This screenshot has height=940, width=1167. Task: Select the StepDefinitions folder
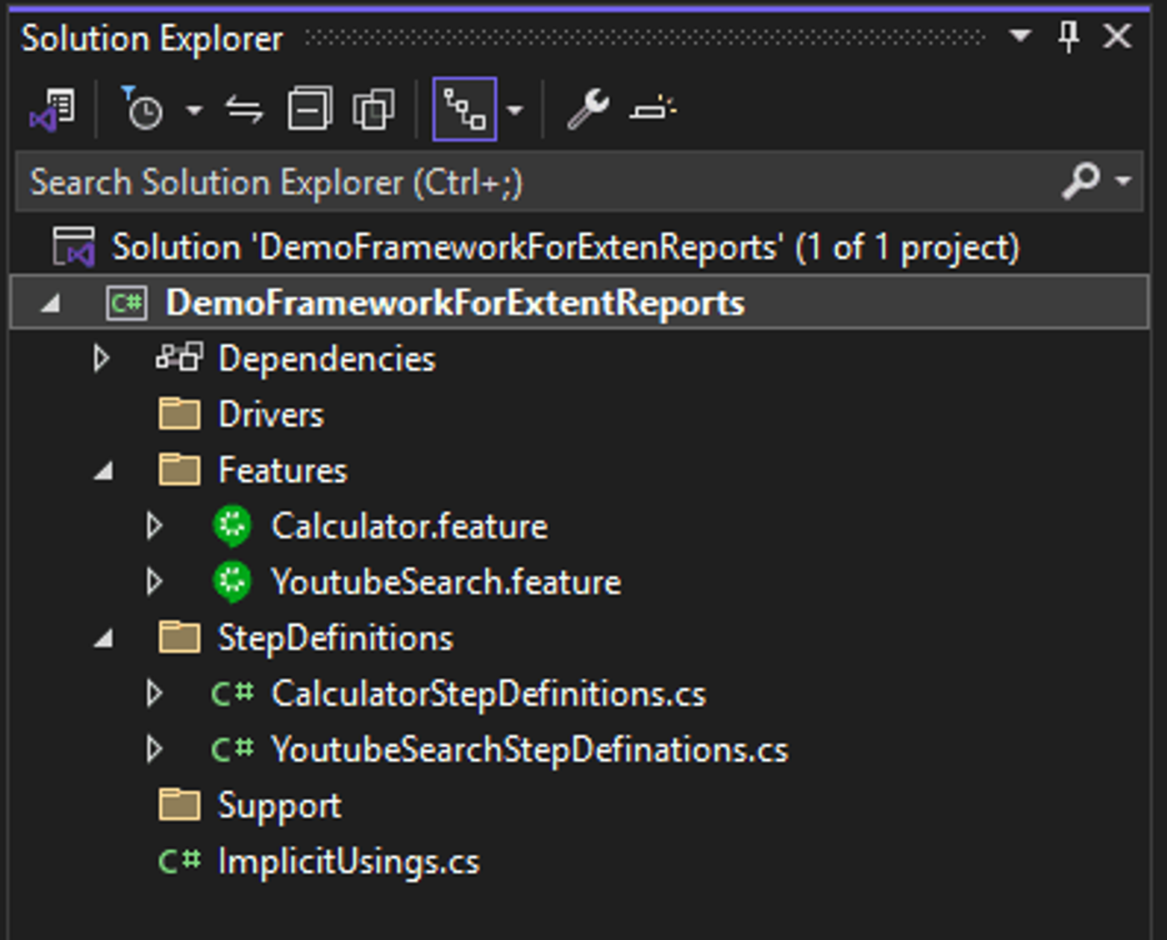coord(335,638)
